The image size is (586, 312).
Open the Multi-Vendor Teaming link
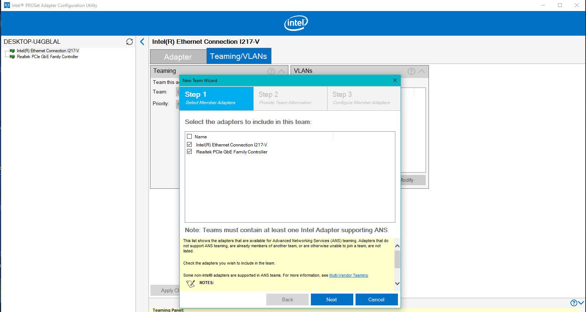point(349,275)
